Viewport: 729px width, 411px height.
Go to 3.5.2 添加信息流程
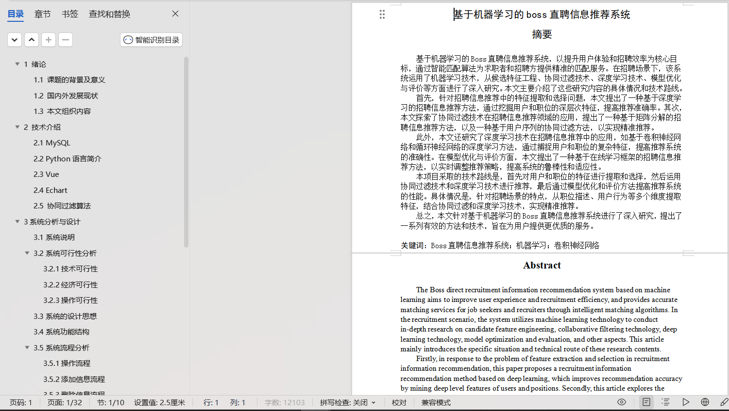(x=74, y=379)
